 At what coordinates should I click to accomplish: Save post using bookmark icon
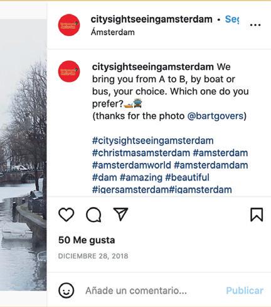click(257, 215)
